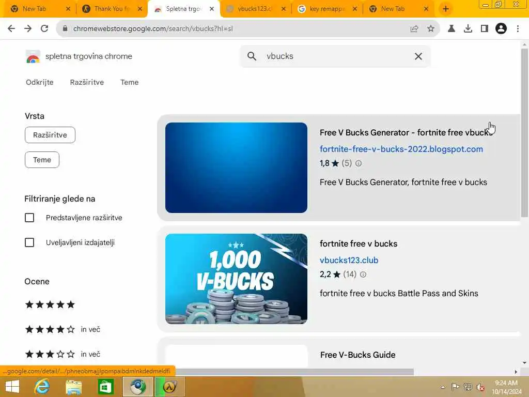
Task: Open the Free V Bucks Generator title
Action: pos(406,133)
